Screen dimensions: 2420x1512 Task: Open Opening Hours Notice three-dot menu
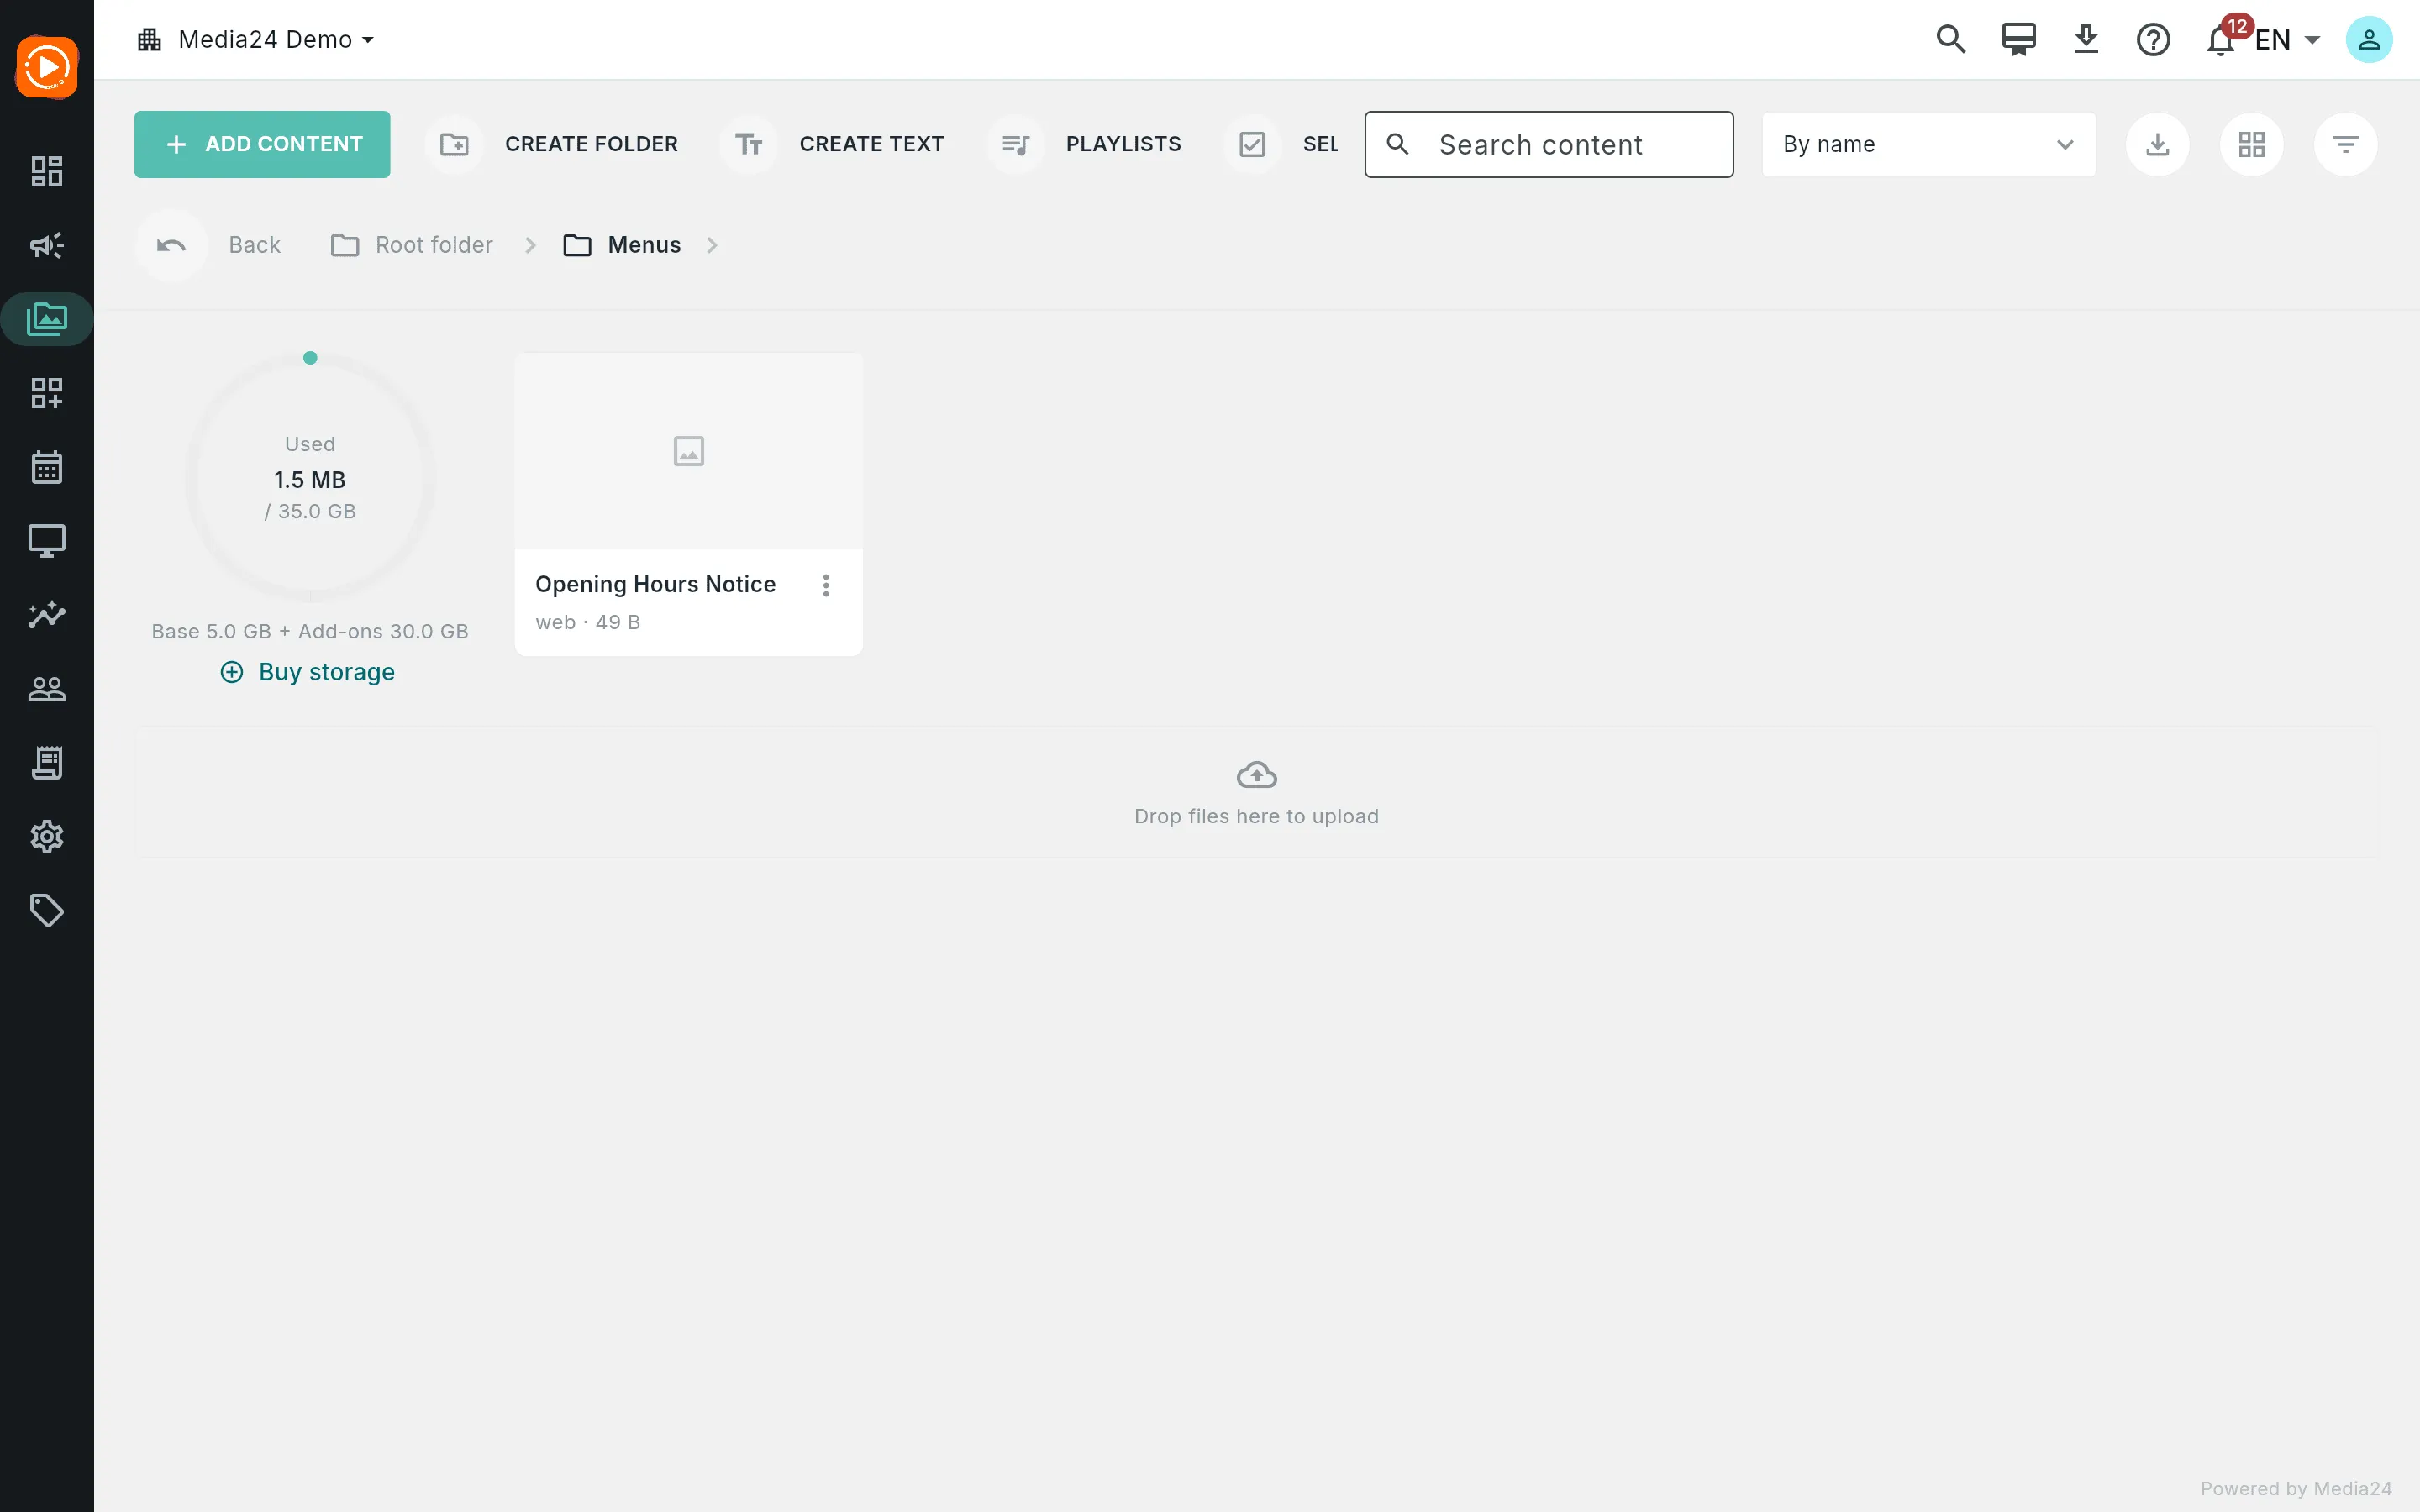[x=826, y=585]
